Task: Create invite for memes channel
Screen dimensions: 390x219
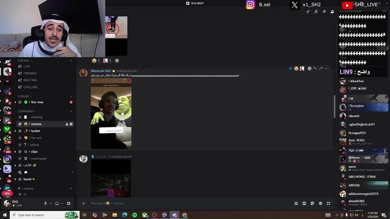Action: pos(67,124)
